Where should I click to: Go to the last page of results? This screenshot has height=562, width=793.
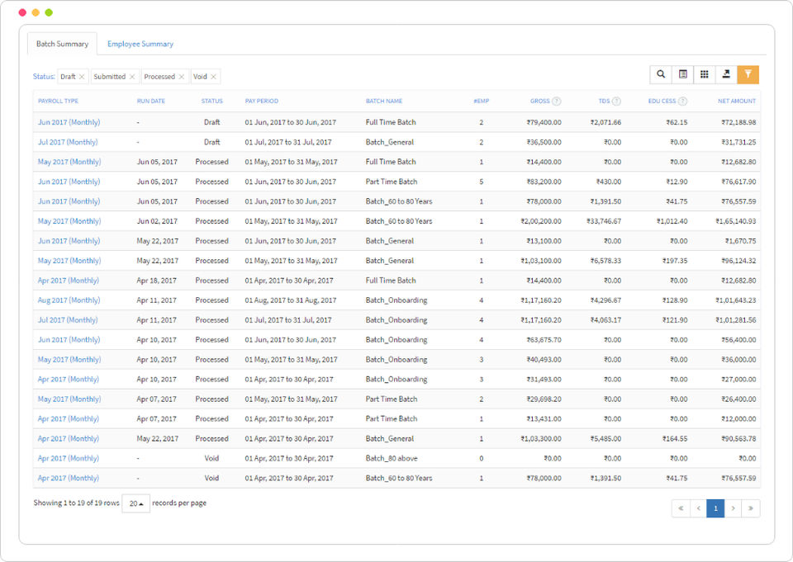[x=751, y=508]
